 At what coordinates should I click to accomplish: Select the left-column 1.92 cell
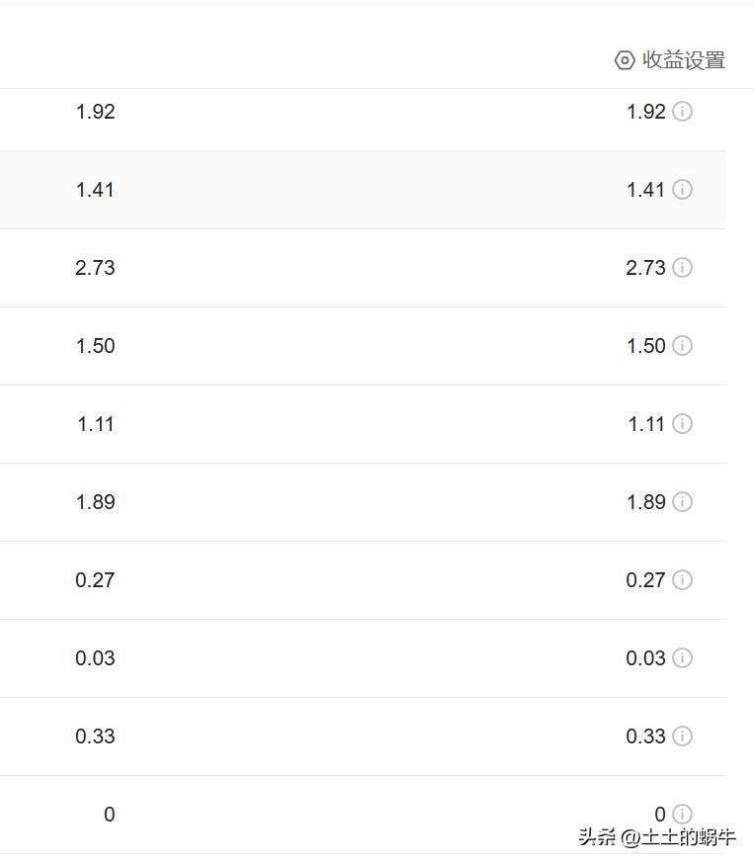(95, 112)
